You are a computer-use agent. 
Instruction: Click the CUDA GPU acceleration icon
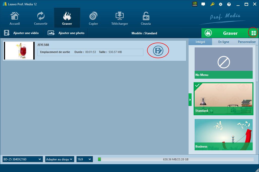[195, 4]
